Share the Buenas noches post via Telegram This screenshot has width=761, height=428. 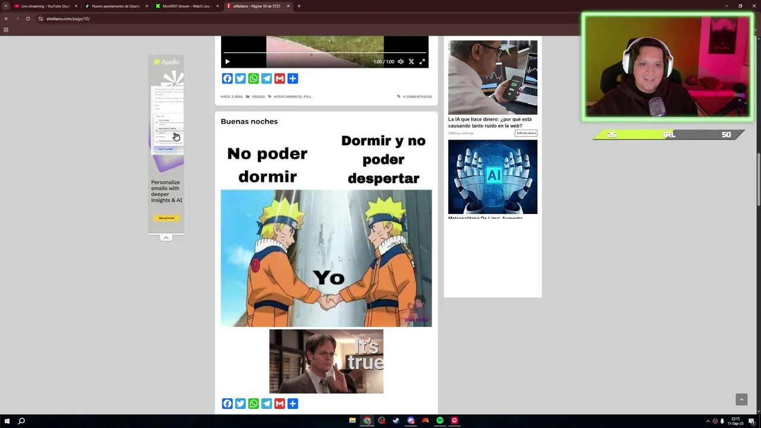point(266,404)
